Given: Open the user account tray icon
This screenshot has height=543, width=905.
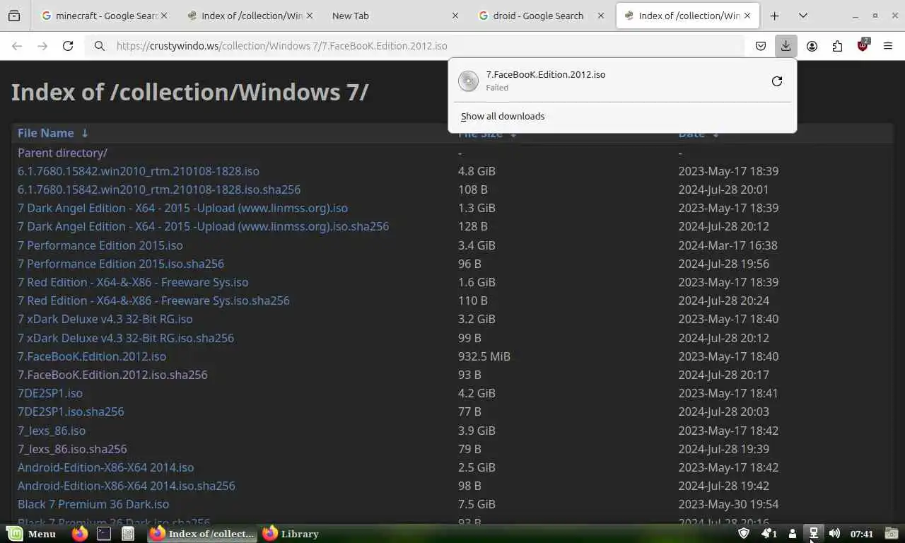Looking at the screenshot, I should click(793, 534).
